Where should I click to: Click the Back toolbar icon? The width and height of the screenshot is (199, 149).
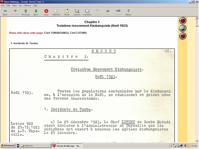pyautogui.click(x=5, y=12)
